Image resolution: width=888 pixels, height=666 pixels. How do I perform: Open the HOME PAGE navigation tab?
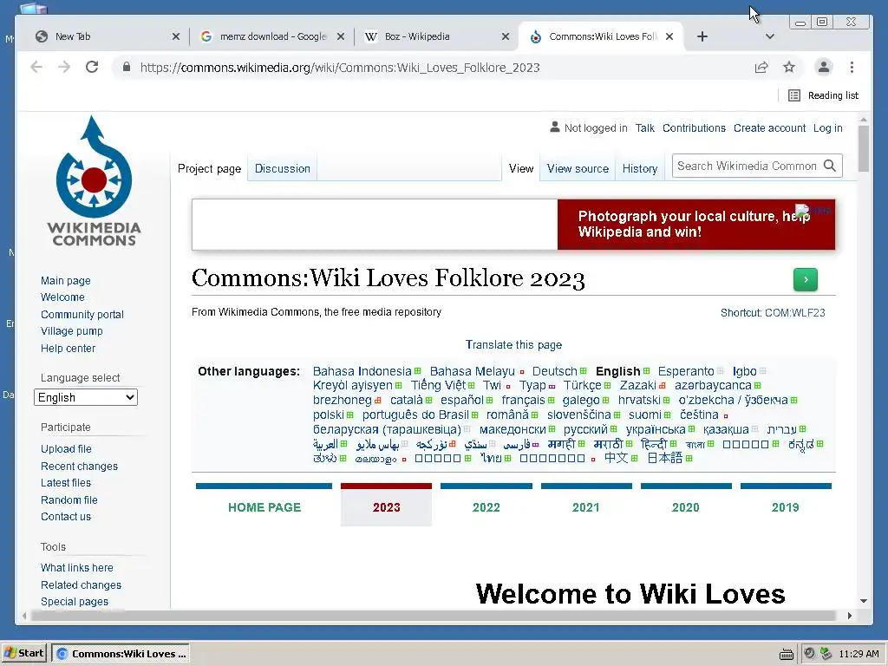pyautogui.click(x=264, y=504)
